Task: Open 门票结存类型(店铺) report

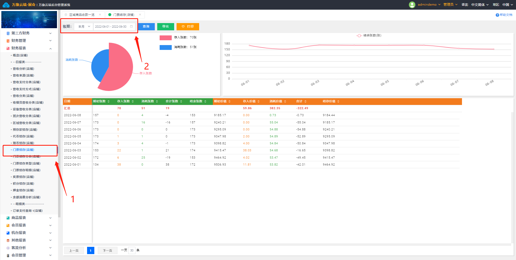Action: coord(27,163)
